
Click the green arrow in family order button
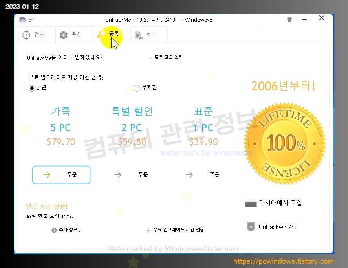47,175
